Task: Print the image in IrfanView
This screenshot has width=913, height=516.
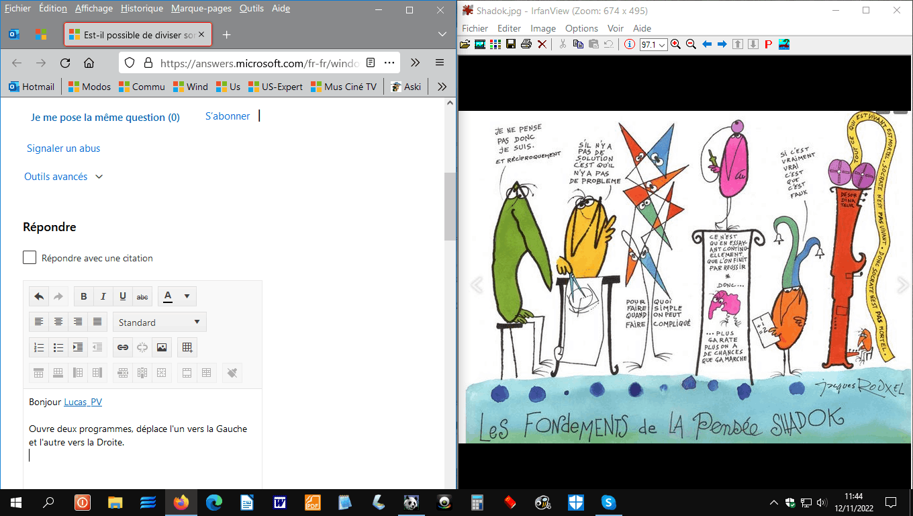Action: 526,44
